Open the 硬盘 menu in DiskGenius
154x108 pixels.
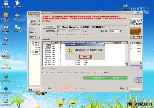(x=38, y=16)
